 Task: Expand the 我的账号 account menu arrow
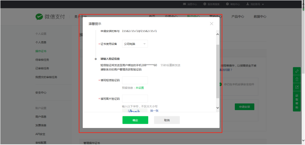click(263, 4)
